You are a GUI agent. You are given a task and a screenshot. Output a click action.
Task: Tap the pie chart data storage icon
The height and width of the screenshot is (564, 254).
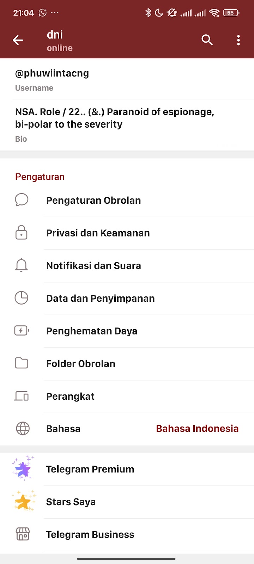pyautogui.click(x=22, y=298)
